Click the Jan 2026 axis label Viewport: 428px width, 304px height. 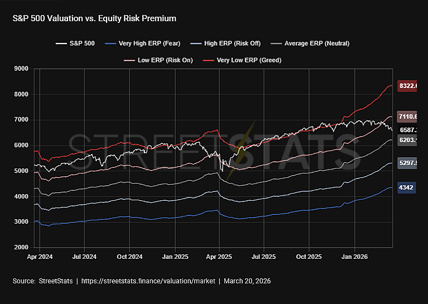354,257
